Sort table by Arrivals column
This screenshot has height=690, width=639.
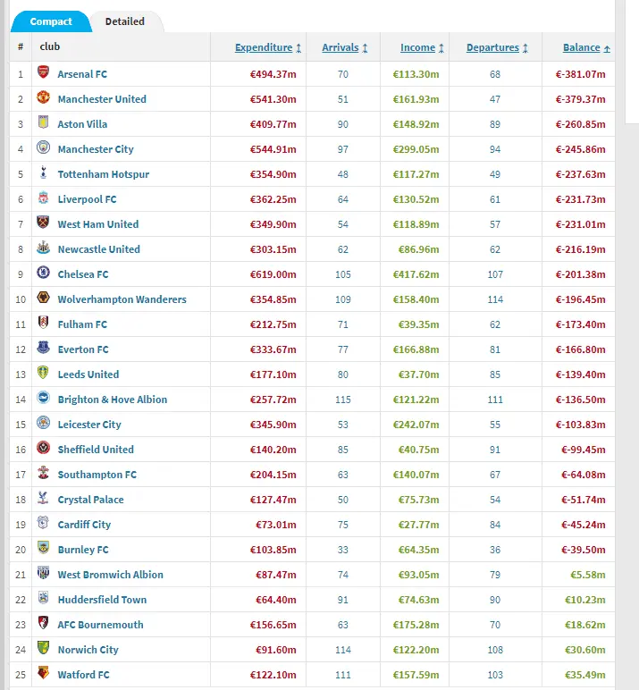click(x=341, y=47)
